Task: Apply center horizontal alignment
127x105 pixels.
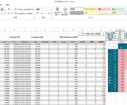Action: (2, 14)
